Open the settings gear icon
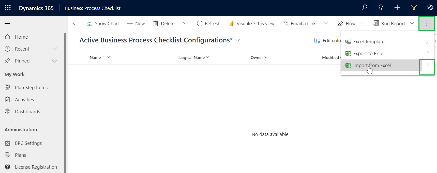 (430, 8)
